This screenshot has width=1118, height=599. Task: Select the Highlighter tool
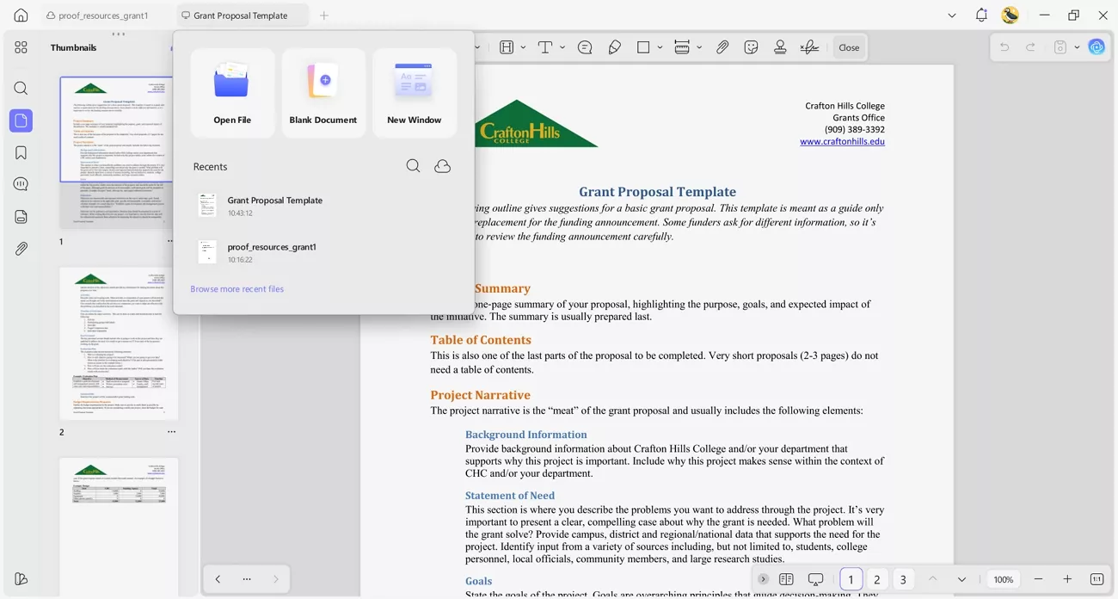click(614, 47)
